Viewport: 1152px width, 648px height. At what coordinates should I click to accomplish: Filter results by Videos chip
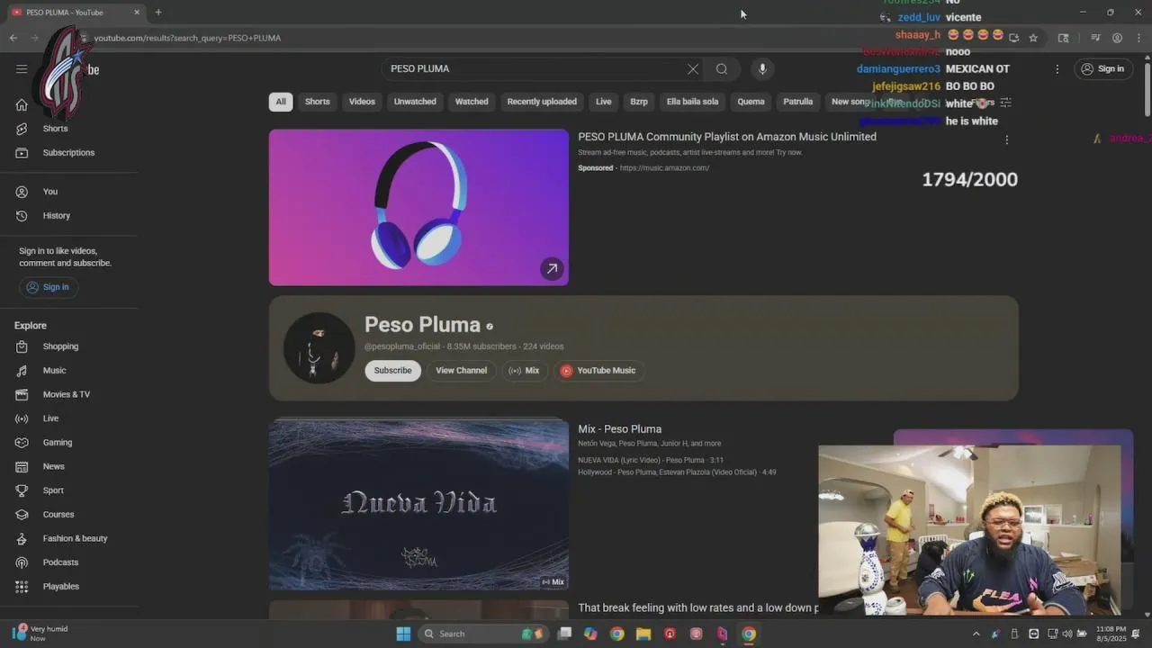[x=362, y=102]
